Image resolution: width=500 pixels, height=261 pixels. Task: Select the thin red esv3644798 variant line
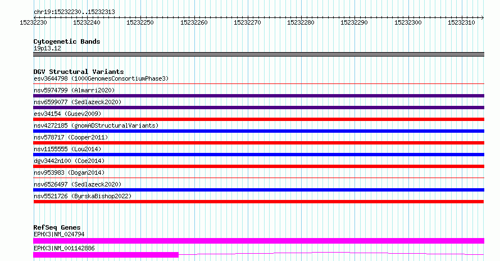(x=258, y=84)
